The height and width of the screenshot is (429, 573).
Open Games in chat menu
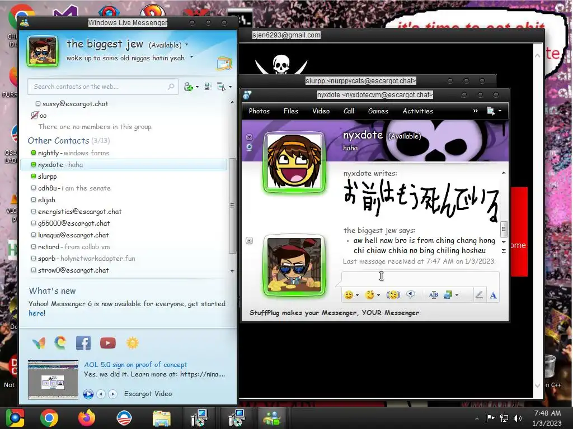coord(378,111)
